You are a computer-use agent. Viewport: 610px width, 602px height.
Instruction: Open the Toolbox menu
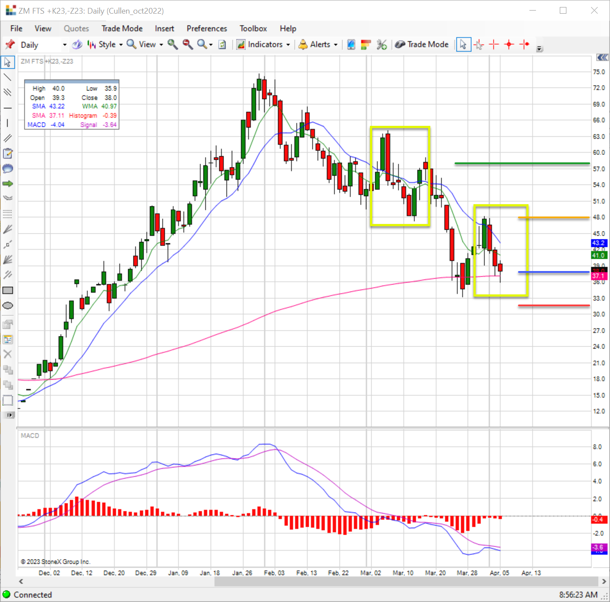pyautogui.click(x=253, y=29)
